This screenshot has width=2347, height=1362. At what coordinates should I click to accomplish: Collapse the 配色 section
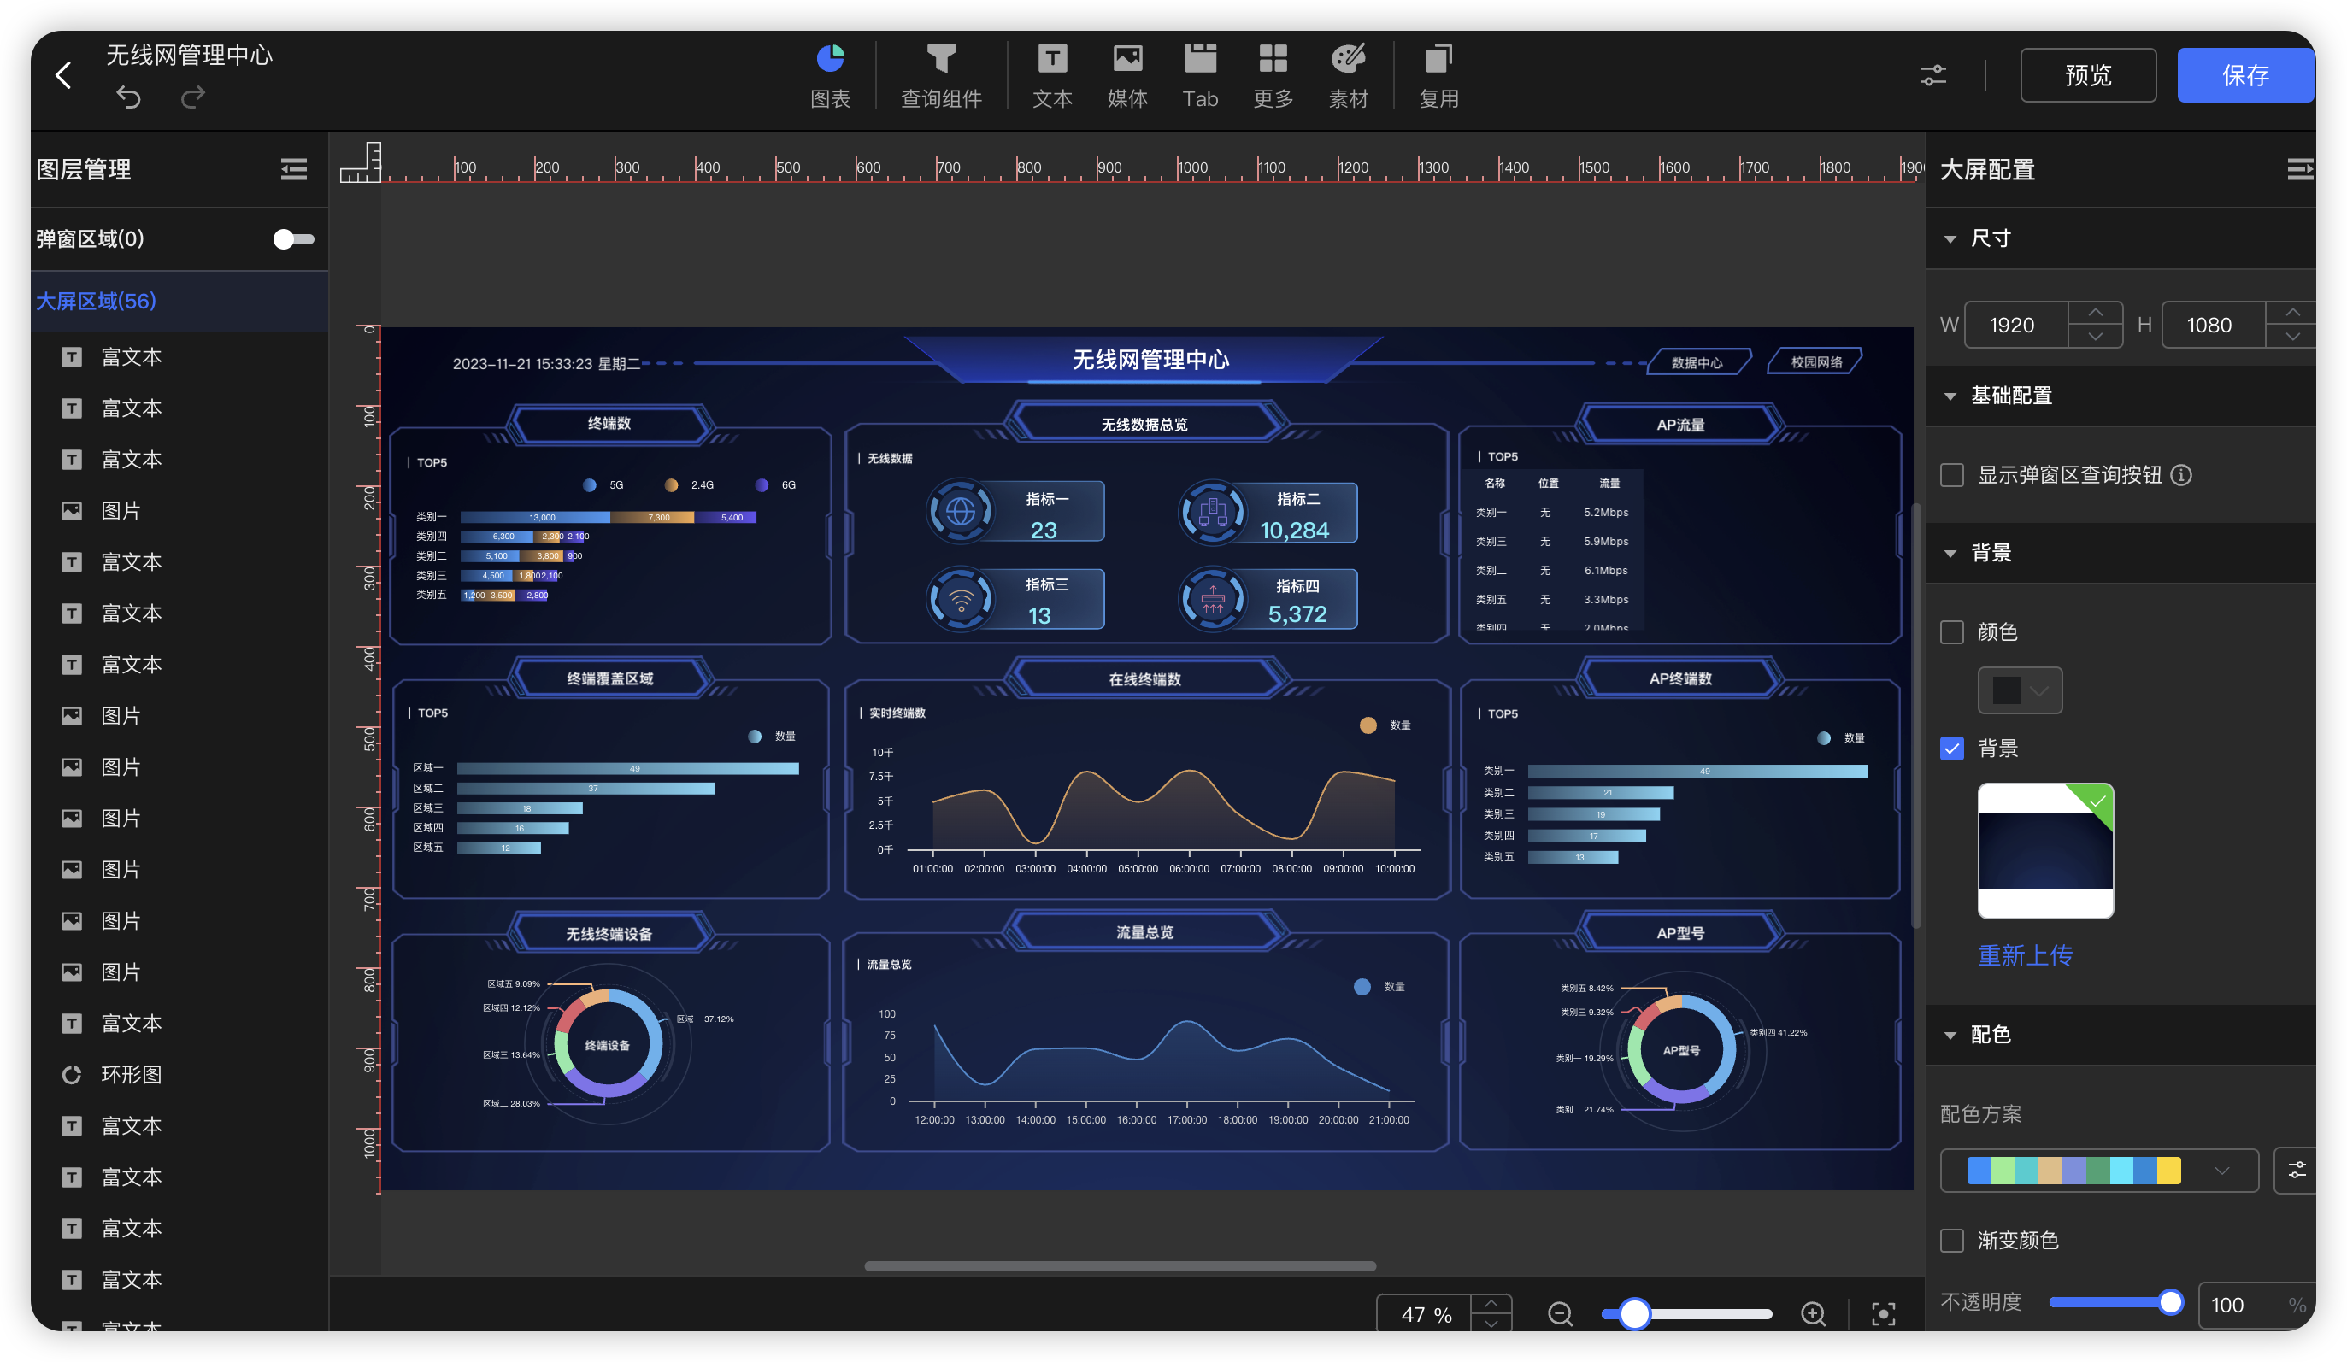click(x=1950, y=1034)
